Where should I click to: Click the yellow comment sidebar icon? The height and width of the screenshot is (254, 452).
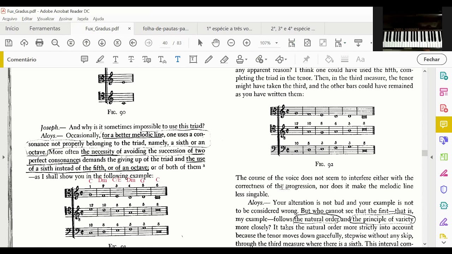point(444,125)
